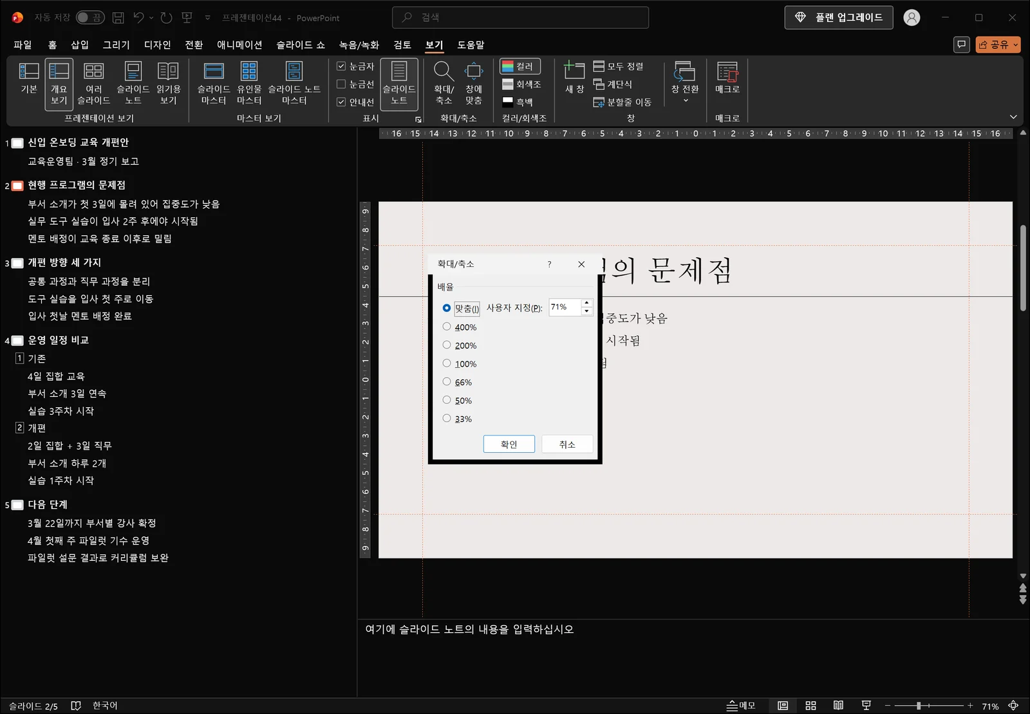
Task: Collapse the ribbon chevron
Action: 1013,117
